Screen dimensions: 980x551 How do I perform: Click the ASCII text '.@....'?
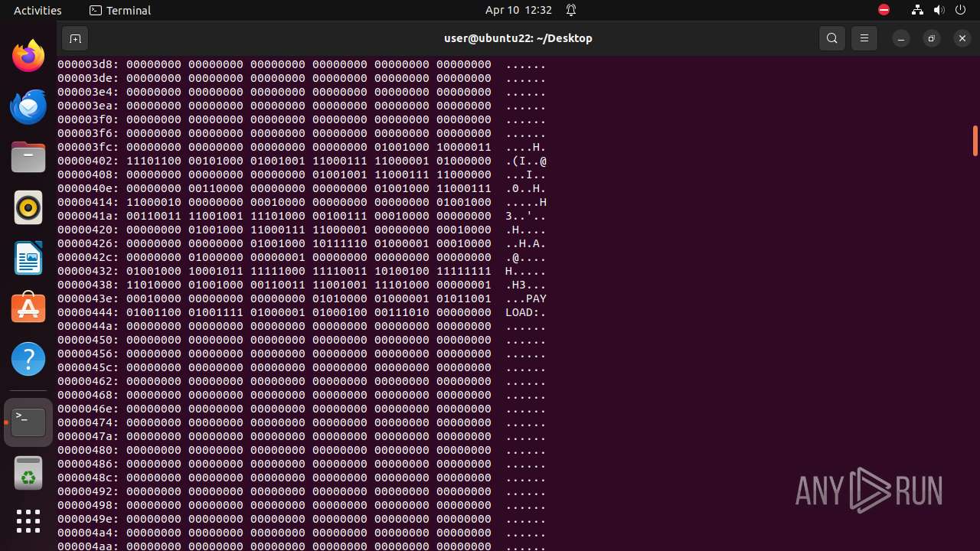526,257
